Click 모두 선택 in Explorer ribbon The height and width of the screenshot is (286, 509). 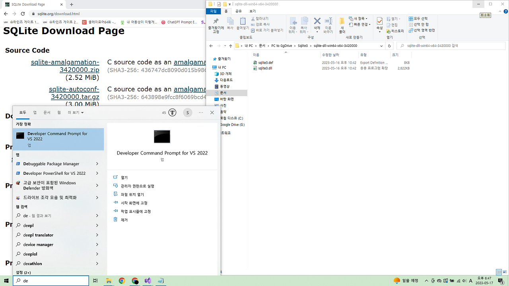pyautogui.click(x=418, y=19)
